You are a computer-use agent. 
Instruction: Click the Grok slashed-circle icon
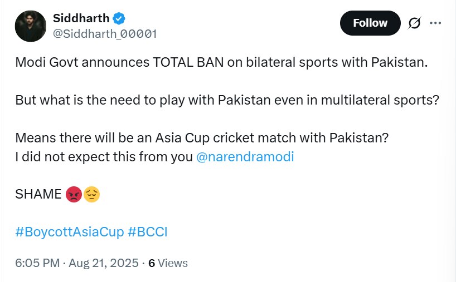414,23
